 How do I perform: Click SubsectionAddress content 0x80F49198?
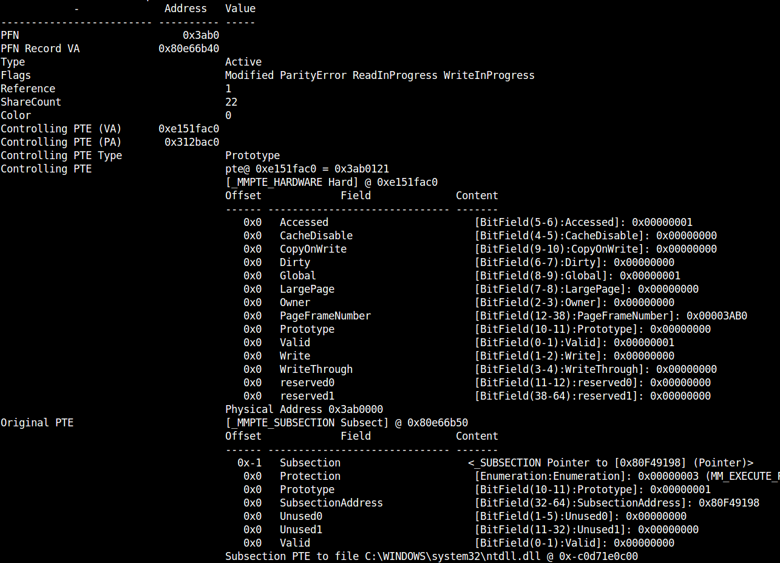(x=729, y=503)
